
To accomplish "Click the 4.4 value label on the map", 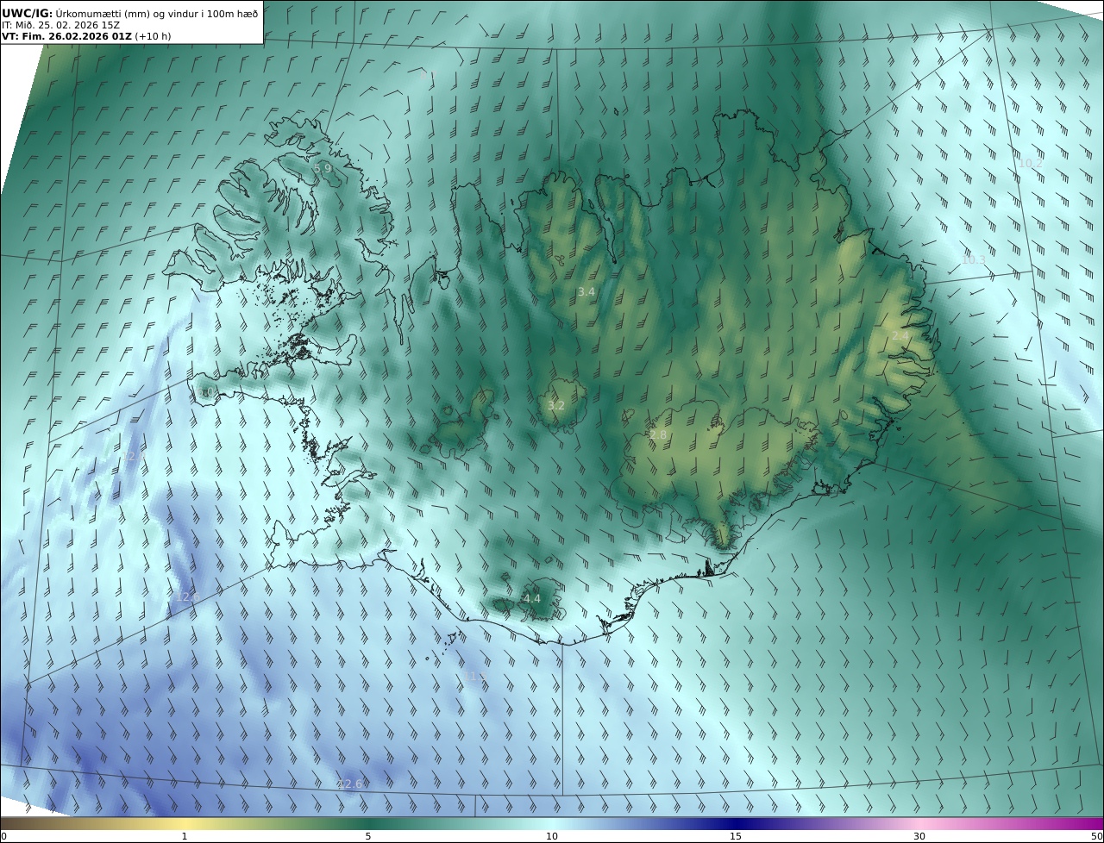I will pyautogui.click(x=532, y=598).
